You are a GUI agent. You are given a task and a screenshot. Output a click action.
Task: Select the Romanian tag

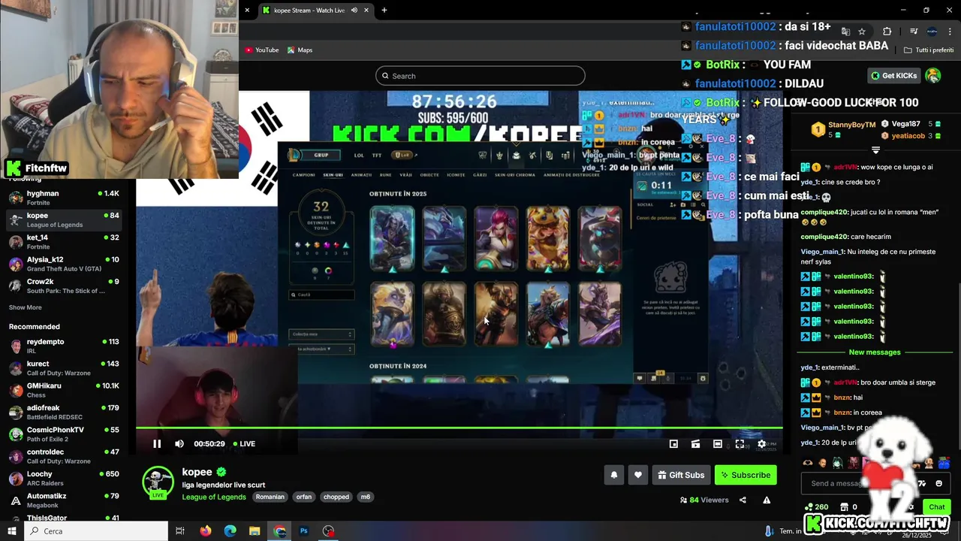[x=270, y=497]
